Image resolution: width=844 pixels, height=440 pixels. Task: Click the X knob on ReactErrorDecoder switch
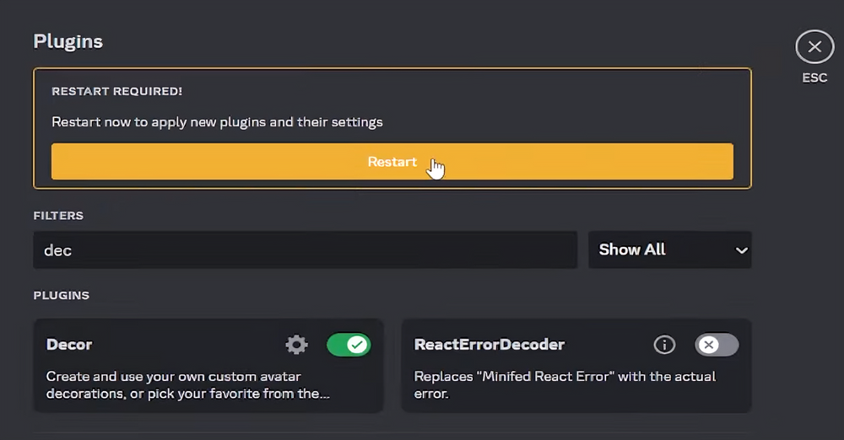(x=709, y=345)
